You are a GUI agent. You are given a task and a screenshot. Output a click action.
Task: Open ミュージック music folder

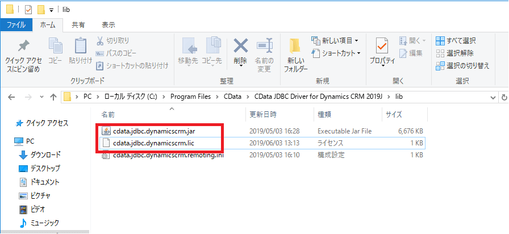pyautogui.click(x=39, y=223)
